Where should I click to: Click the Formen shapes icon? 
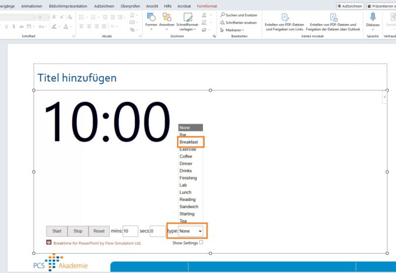tap(151, 17)
